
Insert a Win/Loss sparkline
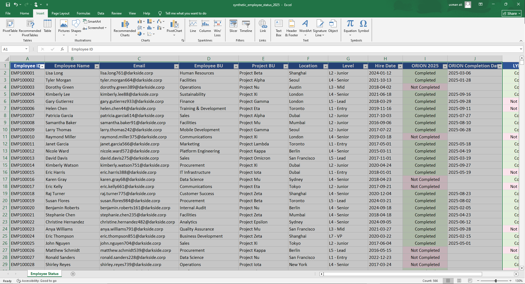click(217, 28)
